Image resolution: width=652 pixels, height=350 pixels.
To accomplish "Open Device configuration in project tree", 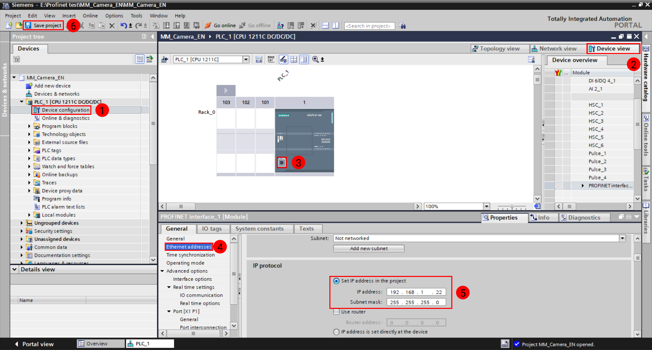I will tap(65, 110).
